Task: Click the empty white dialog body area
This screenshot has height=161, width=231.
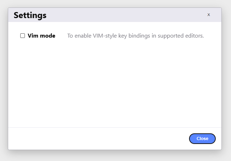Action: point(115,82)
